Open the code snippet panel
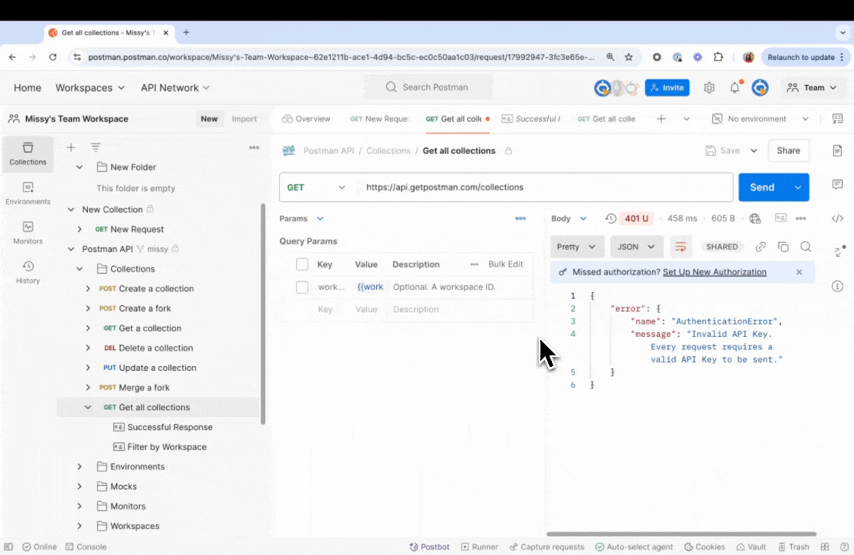Viewport: 854px width, 555px height. click(837, 218)
